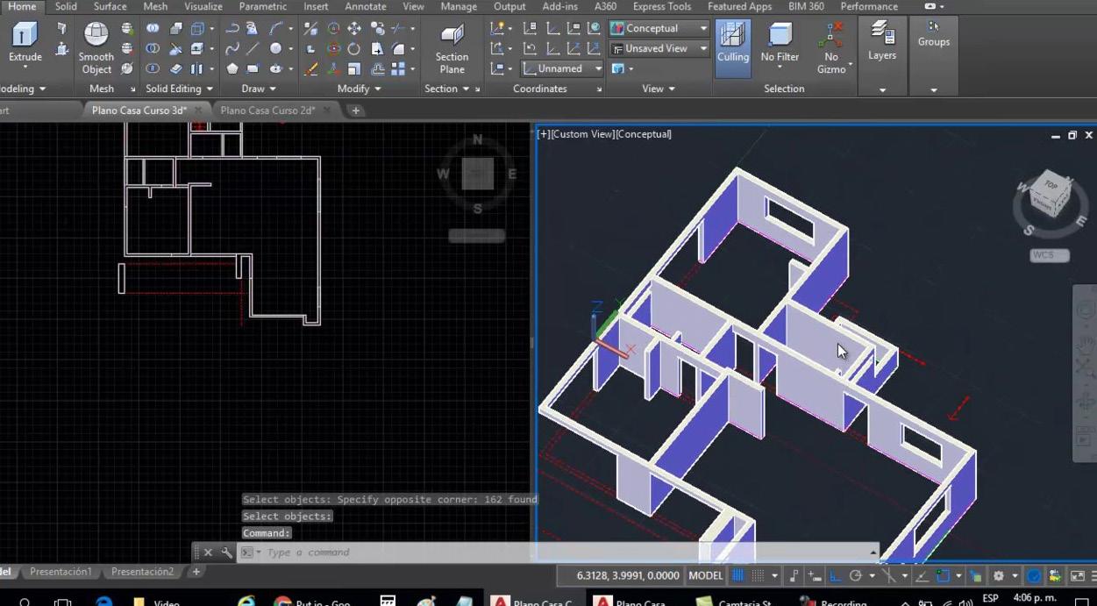The width and height of the screenshot is (1097, 606).
Task: Toggle object snap in status bar
Action: coord(943,576)
